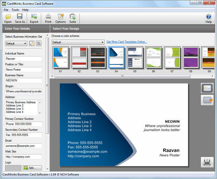Open the File menu
This screenshot has width=217, height=179.
(x=6, y=10)
